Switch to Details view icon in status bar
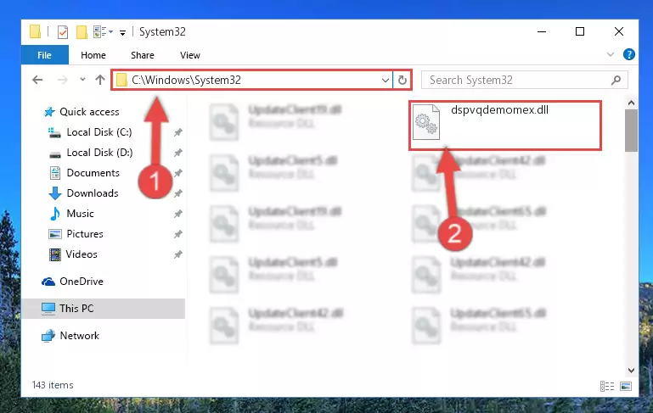The image size is (653, 413). click(607, 386)
